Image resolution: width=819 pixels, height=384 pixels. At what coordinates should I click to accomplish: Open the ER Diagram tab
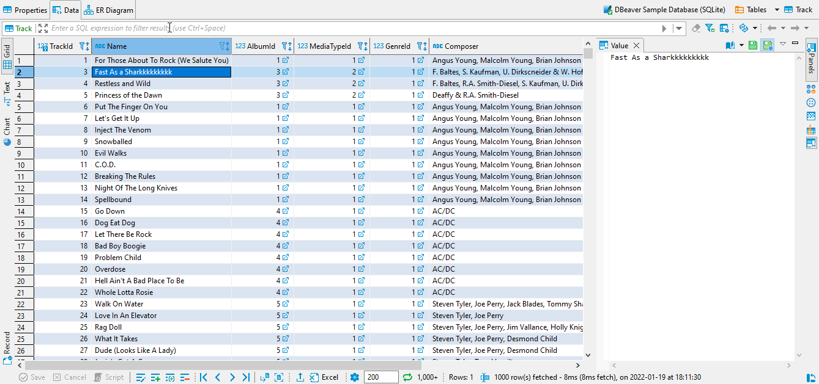click(108, 9)
